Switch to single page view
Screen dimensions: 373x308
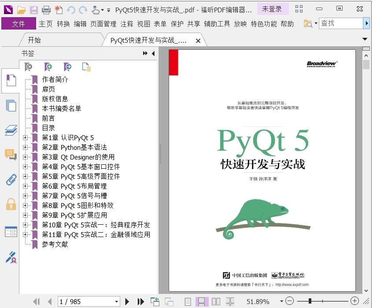point(188,302)
